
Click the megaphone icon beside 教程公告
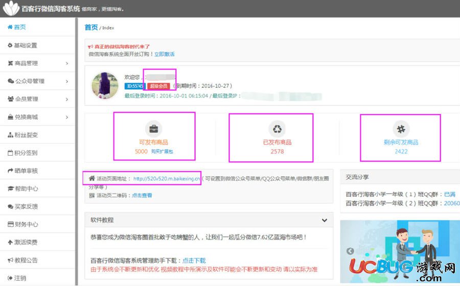pyautogui.click(x=11, y=260)
